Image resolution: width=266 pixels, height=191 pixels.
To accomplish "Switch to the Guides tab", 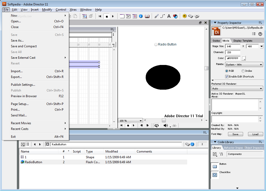I will coord(216,41).
